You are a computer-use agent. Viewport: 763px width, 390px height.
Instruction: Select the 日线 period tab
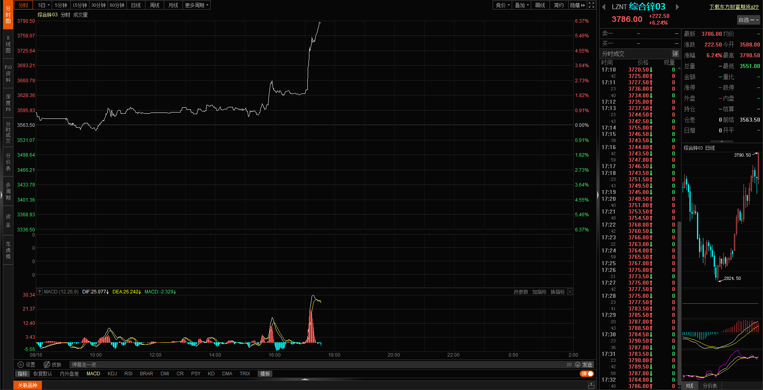(136, 5)
